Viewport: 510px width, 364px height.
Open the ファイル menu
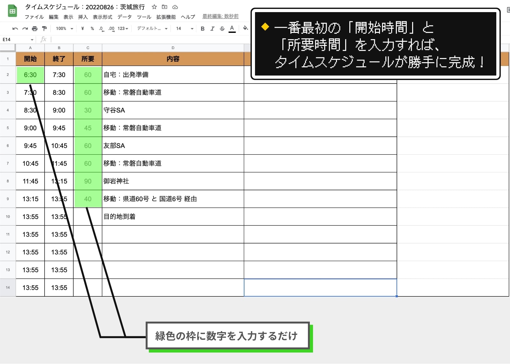tap(34, 17)
